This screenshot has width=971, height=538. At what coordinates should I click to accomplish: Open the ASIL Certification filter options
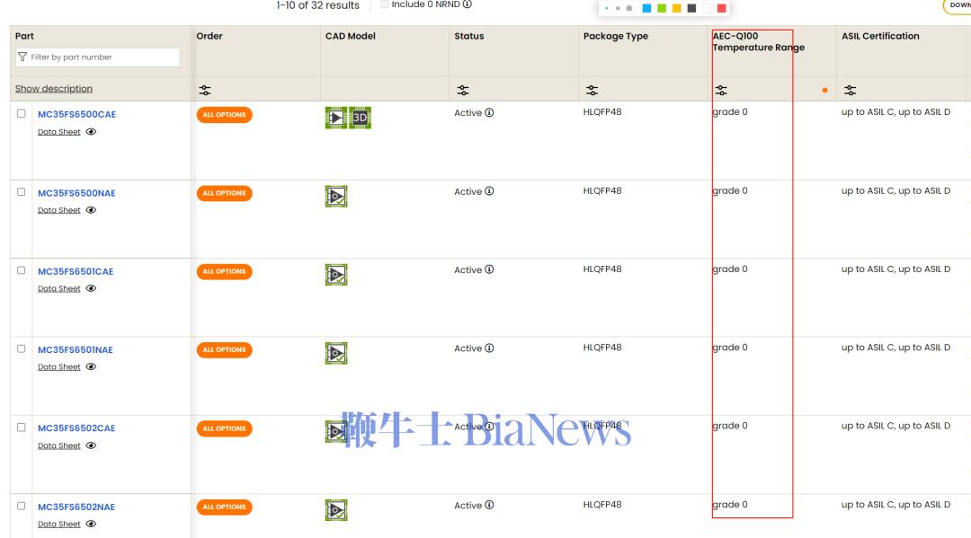coord(851,91)
